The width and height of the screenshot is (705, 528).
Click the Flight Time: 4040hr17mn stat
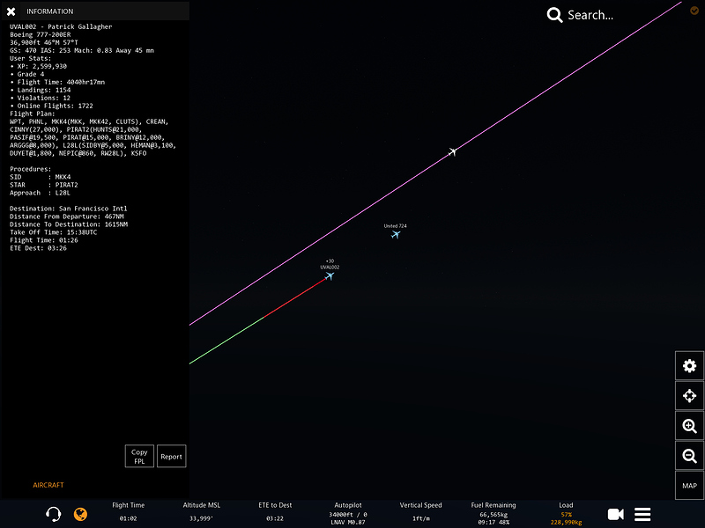[x=57, y=82]
